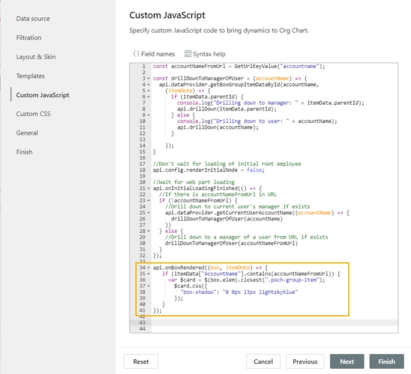Collapse code fold arrow at line 37
411x374 pixels.
(149, 286)
